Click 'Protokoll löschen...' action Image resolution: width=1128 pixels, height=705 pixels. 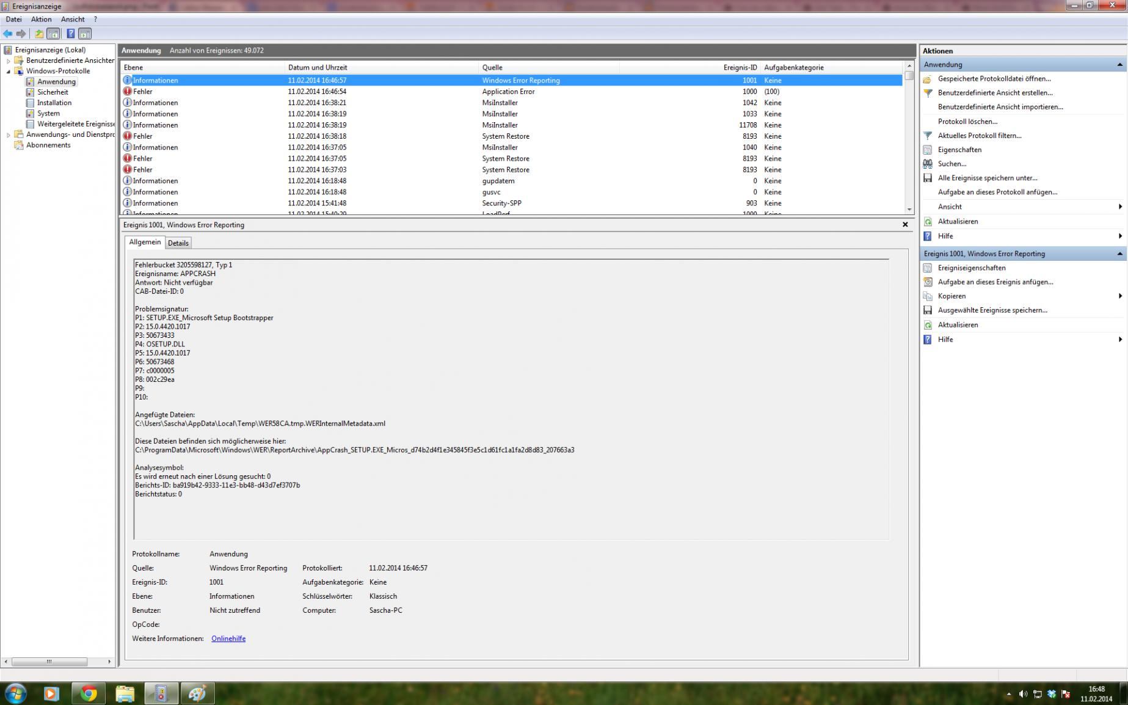[967, 122]
